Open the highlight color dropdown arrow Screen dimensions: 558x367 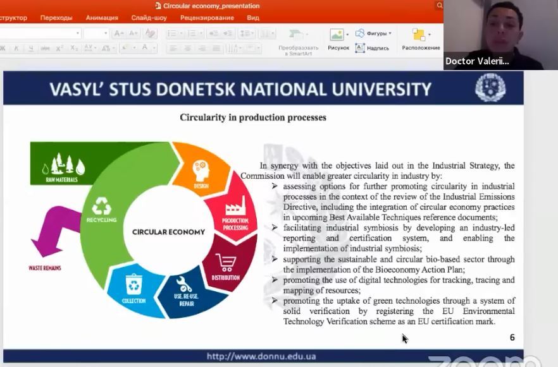(134, 48)
